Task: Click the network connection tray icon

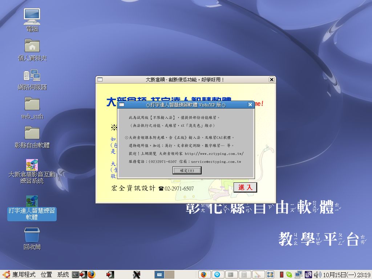Action: (299, 275)
